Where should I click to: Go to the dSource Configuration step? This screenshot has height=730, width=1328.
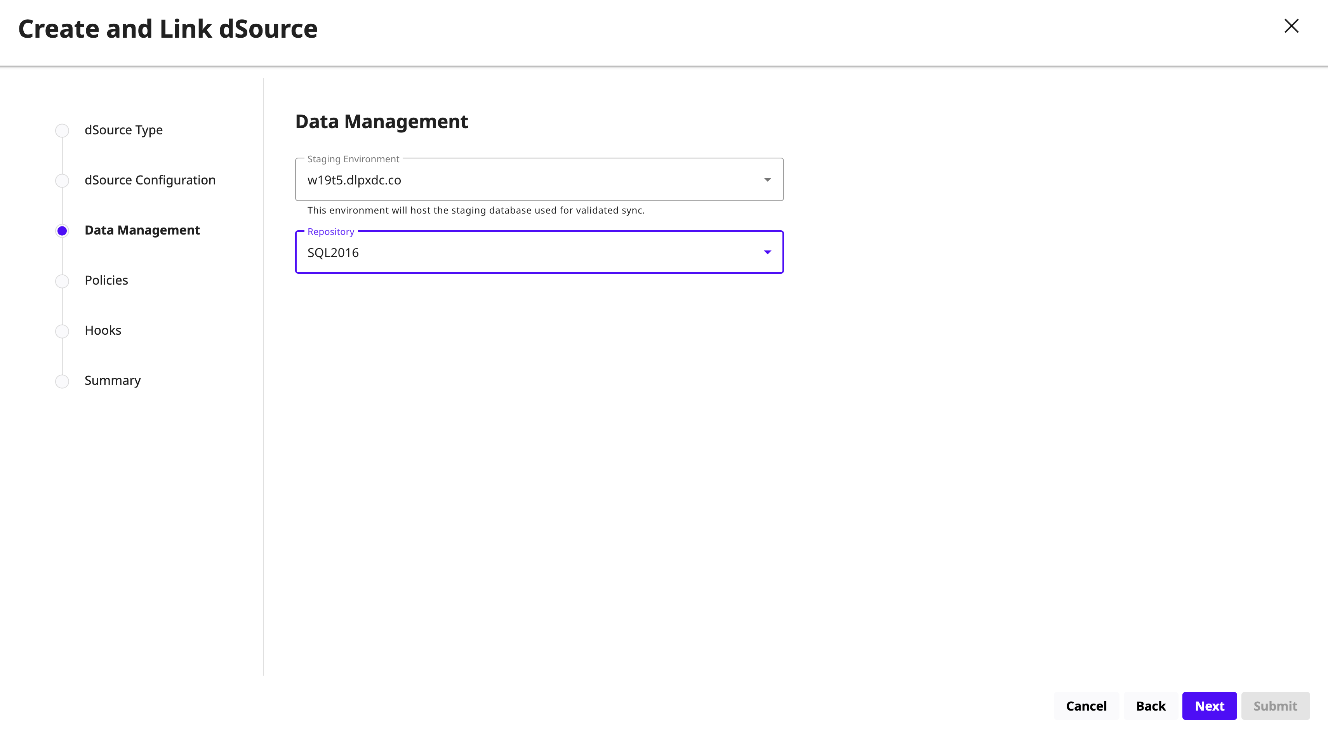(x=150, y=180)
